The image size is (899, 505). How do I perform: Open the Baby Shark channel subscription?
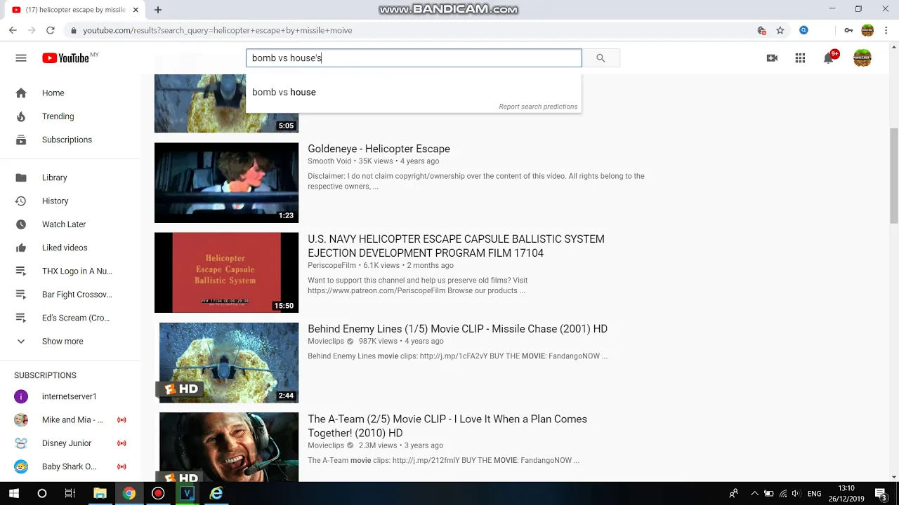pyautogui.click(x=70, y=466)
